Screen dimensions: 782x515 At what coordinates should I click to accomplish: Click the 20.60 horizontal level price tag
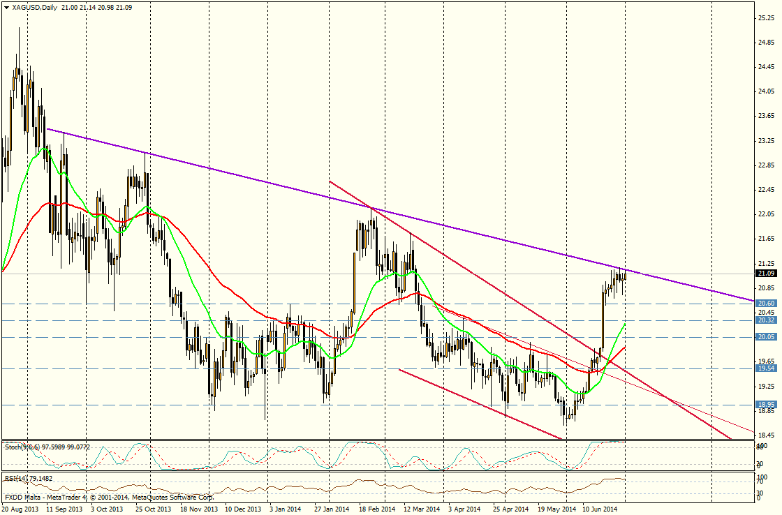(x=766, y=304)
